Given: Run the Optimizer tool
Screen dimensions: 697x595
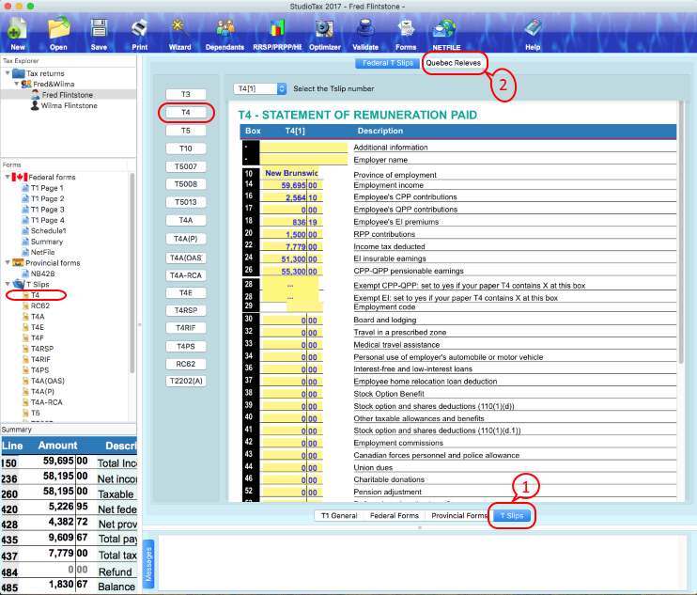Looking at the screenshot, I should [x=325, y=34].
